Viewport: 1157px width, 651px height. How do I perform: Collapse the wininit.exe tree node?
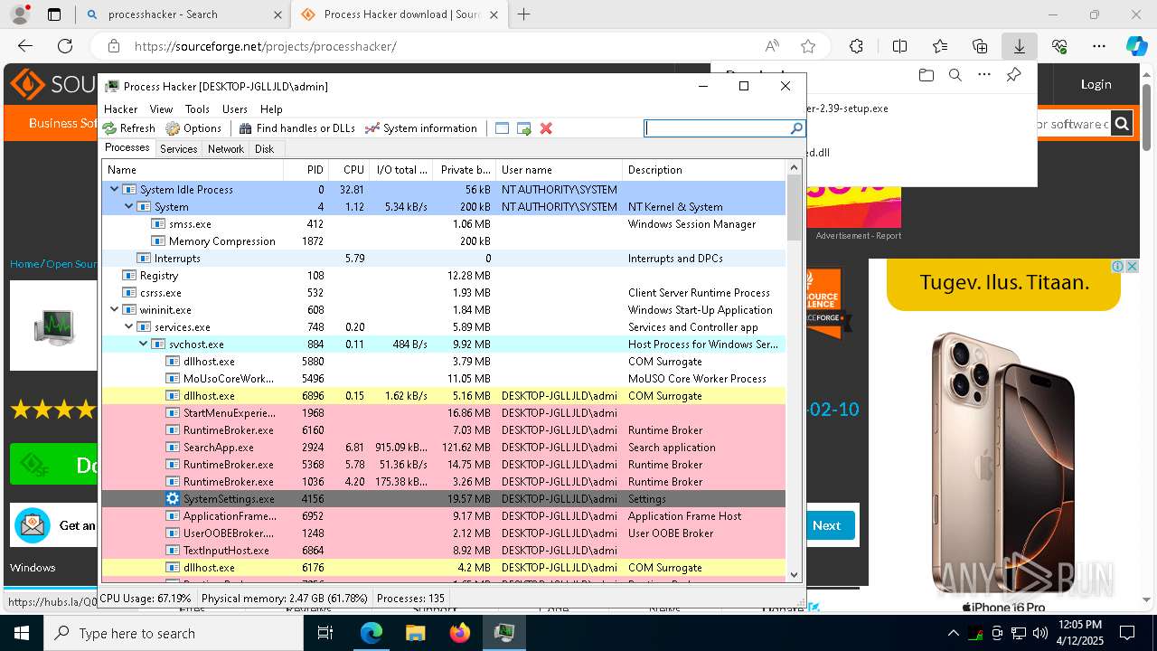tap(115, 310)
